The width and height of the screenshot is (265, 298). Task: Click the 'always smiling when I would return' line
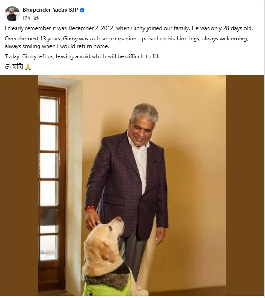(57, 46)
